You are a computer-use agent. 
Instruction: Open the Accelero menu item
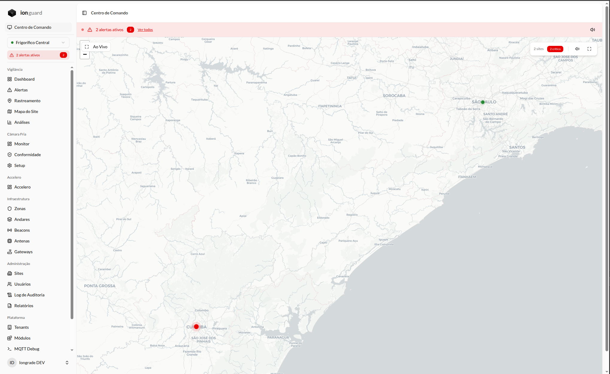coord(38,187)
